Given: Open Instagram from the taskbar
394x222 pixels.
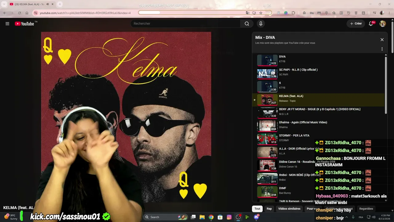Looking at the screenshot, I should [x=229, y=217].
